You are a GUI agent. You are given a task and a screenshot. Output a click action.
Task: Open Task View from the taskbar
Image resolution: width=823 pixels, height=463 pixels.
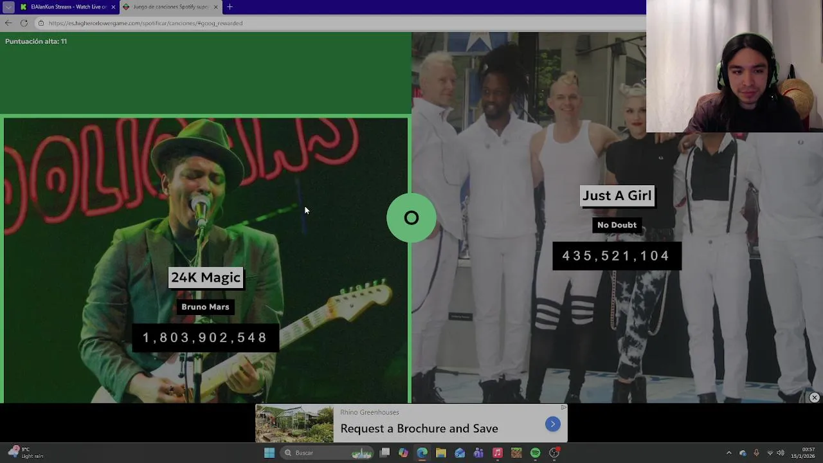click(384, 453)
